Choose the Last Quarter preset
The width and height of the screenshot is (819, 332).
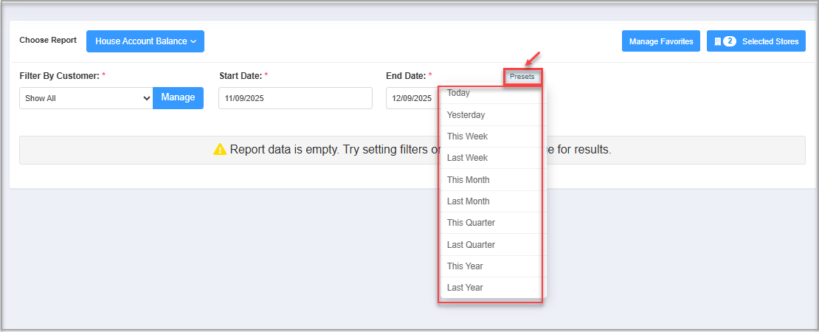[471, 245]
